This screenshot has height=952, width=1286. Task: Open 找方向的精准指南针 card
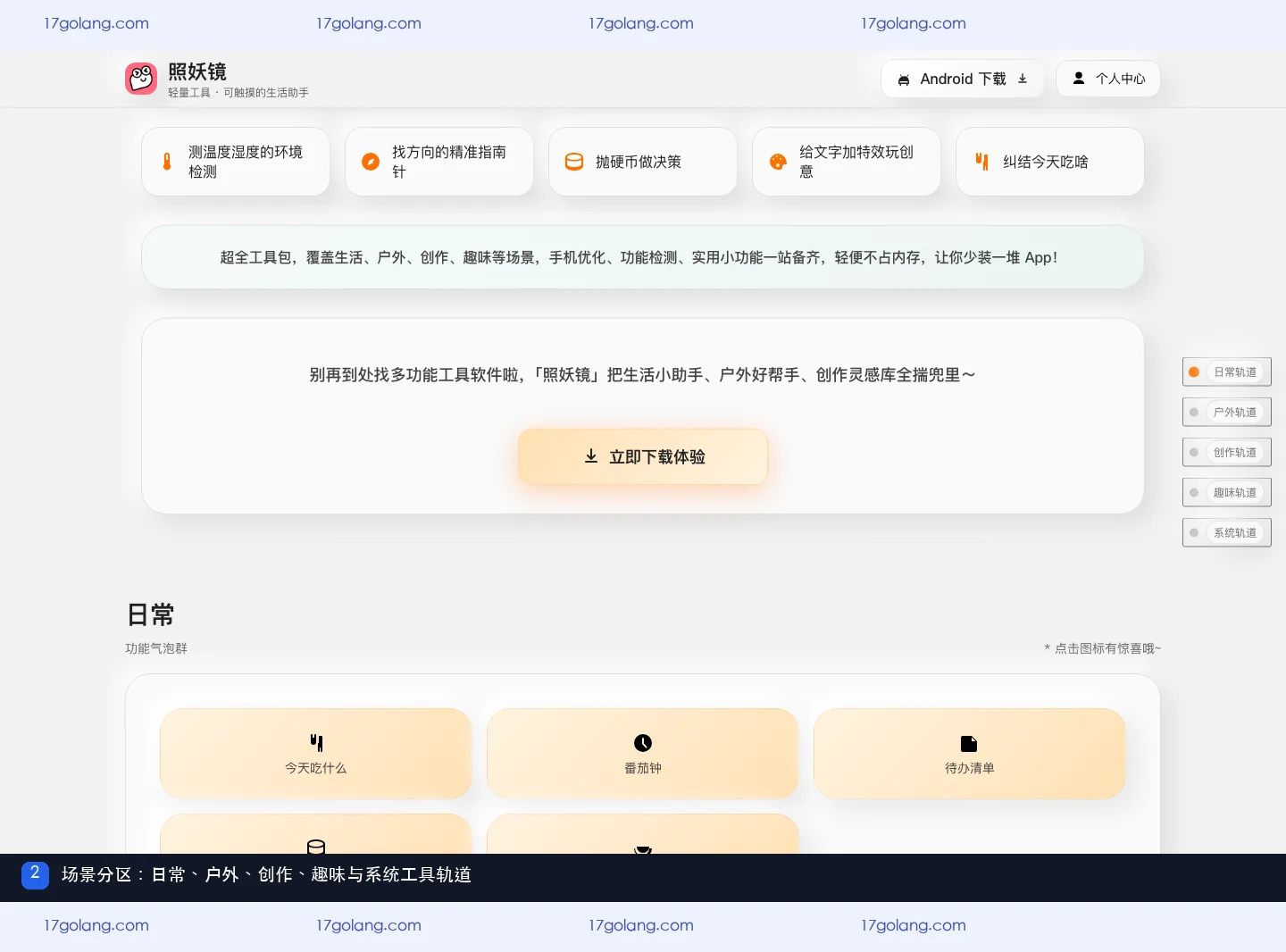[439, 162]
